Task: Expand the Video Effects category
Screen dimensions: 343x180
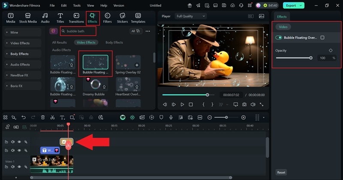Action: pyautogui.click(x=23, y=43)
